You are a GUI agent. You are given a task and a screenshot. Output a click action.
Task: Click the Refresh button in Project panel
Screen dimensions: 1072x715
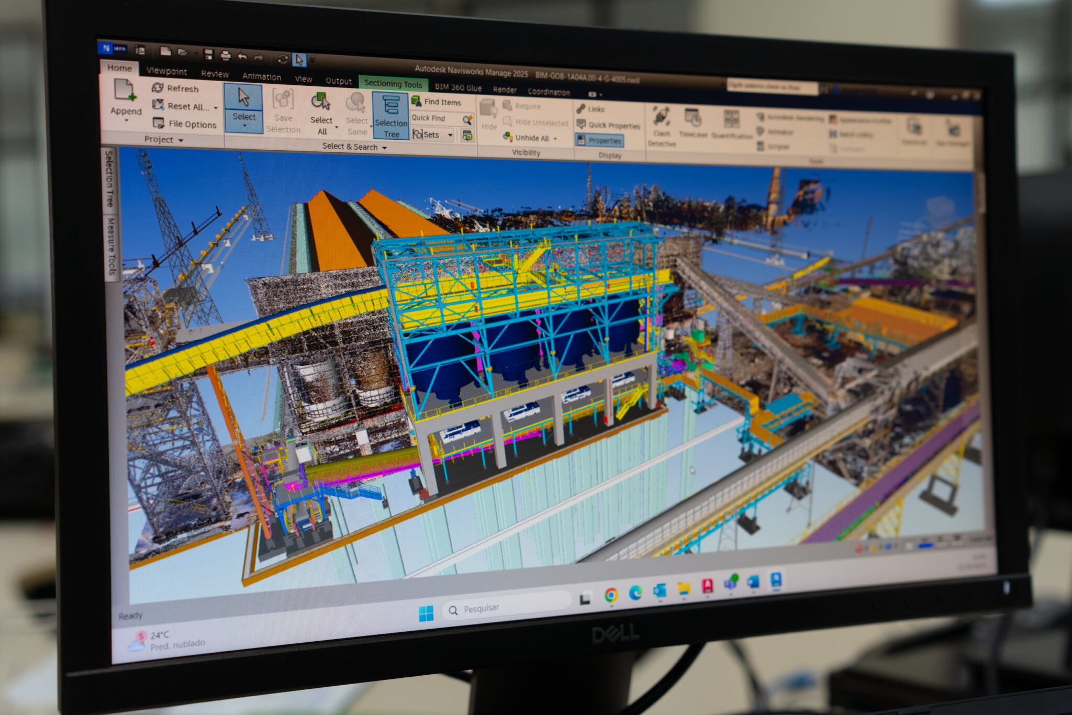point(175,88)
